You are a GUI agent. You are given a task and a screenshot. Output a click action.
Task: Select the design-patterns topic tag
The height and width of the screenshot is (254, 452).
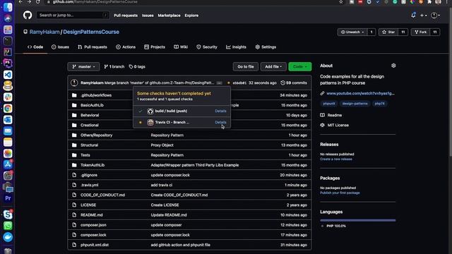point(355,104)
